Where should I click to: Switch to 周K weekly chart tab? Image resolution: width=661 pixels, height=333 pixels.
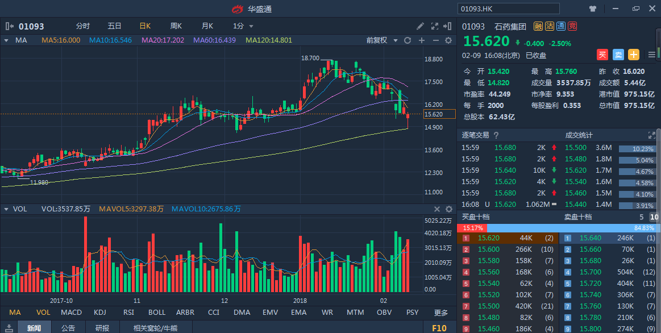coord(176,26)
